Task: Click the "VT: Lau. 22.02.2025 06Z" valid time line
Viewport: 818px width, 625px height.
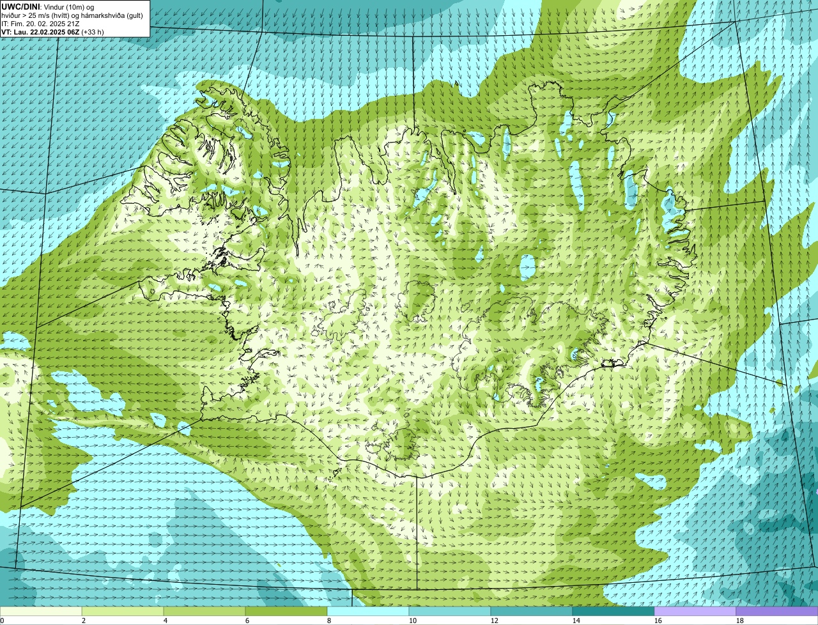Action: click(52, 31)
